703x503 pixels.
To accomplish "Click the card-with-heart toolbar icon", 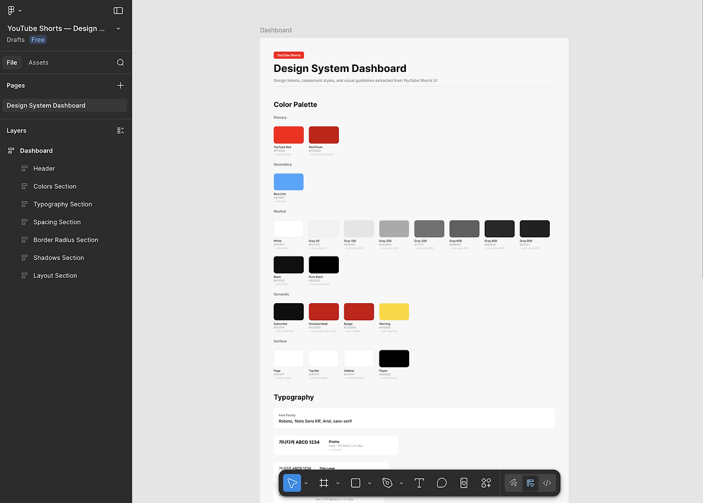I will [x=464, y=483].
